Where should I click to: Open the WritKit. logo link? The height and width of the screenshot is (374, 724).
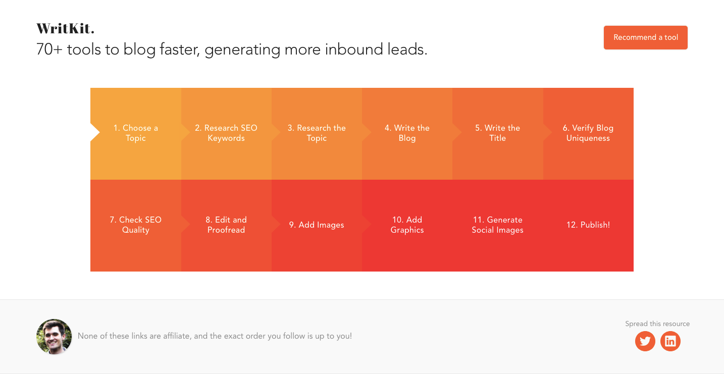click(65, 29)
